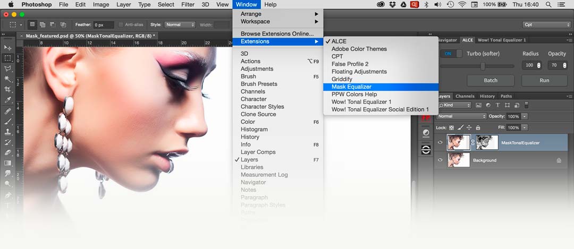Click the Feather input field
The height and width of the screenshot is (249, 574).
click(104, 25)
